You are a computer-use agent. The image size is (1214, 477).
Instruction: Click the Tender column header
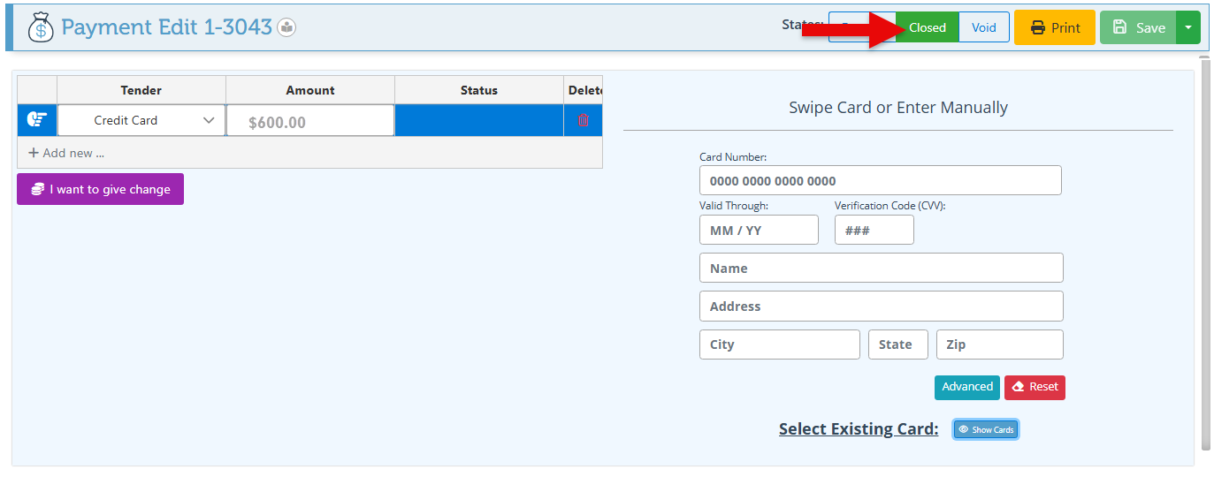pos(141,90)
